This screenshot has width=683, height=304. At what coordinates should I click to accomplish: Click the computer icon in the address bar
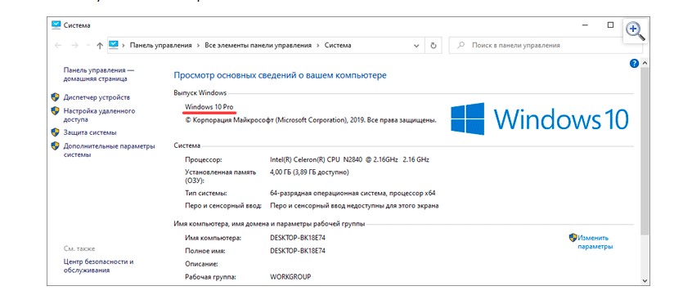pos(114,45)
